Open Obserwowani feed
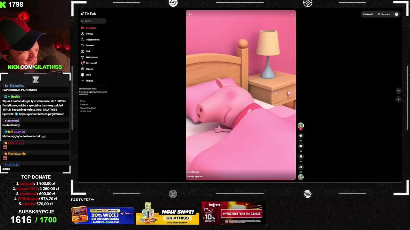The height and width of the screenshot is (230, 410). (x=90, y=40)
